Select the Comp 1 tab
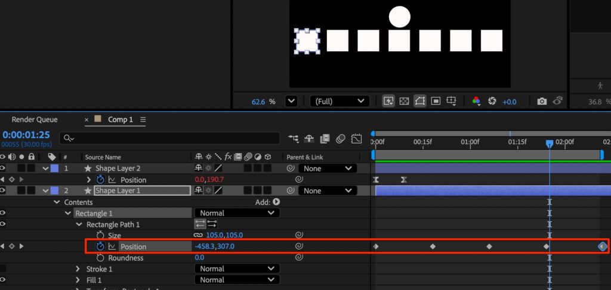The height and width of the screenshot is (290, 611). coord(120,120)
